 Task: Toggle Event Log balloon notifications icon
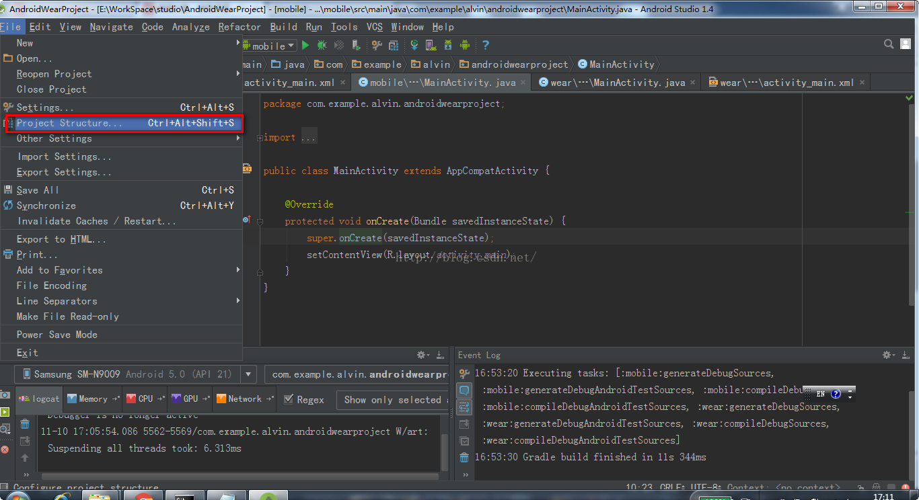(x=464, y=390)
